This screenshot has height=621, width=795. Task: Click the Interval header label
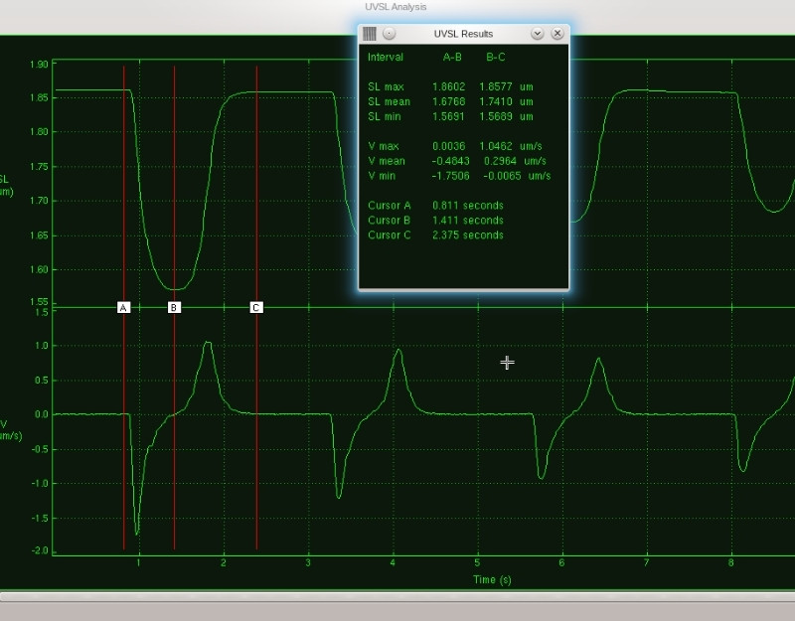pyautogui.click(x=386, y=57)
